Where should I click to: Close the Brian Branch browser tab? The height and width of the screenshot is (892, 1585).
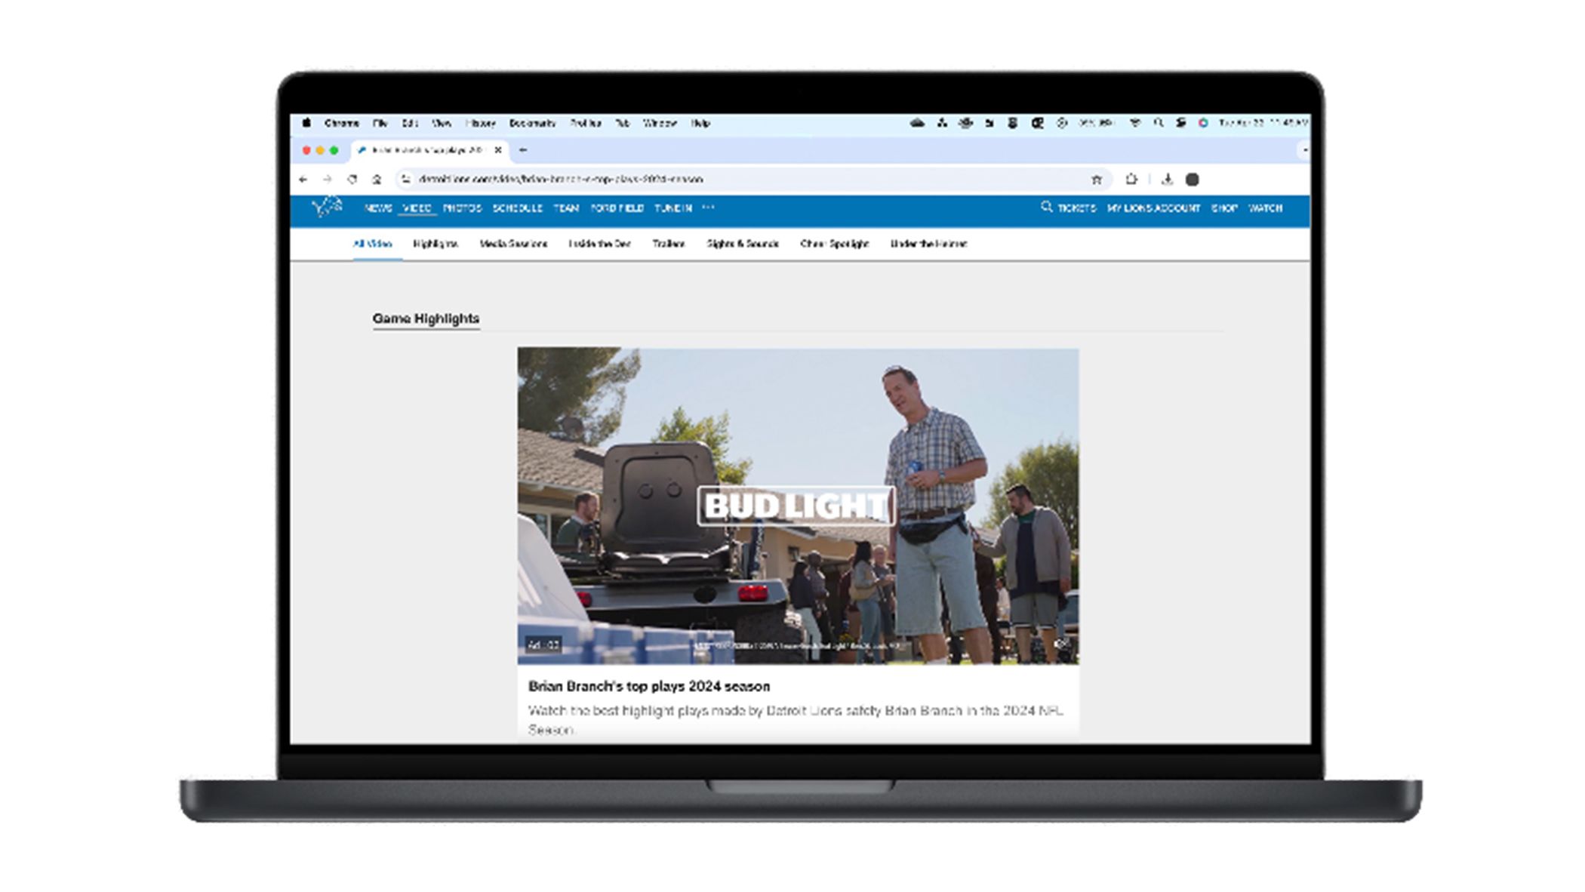(x=498, y=150)
